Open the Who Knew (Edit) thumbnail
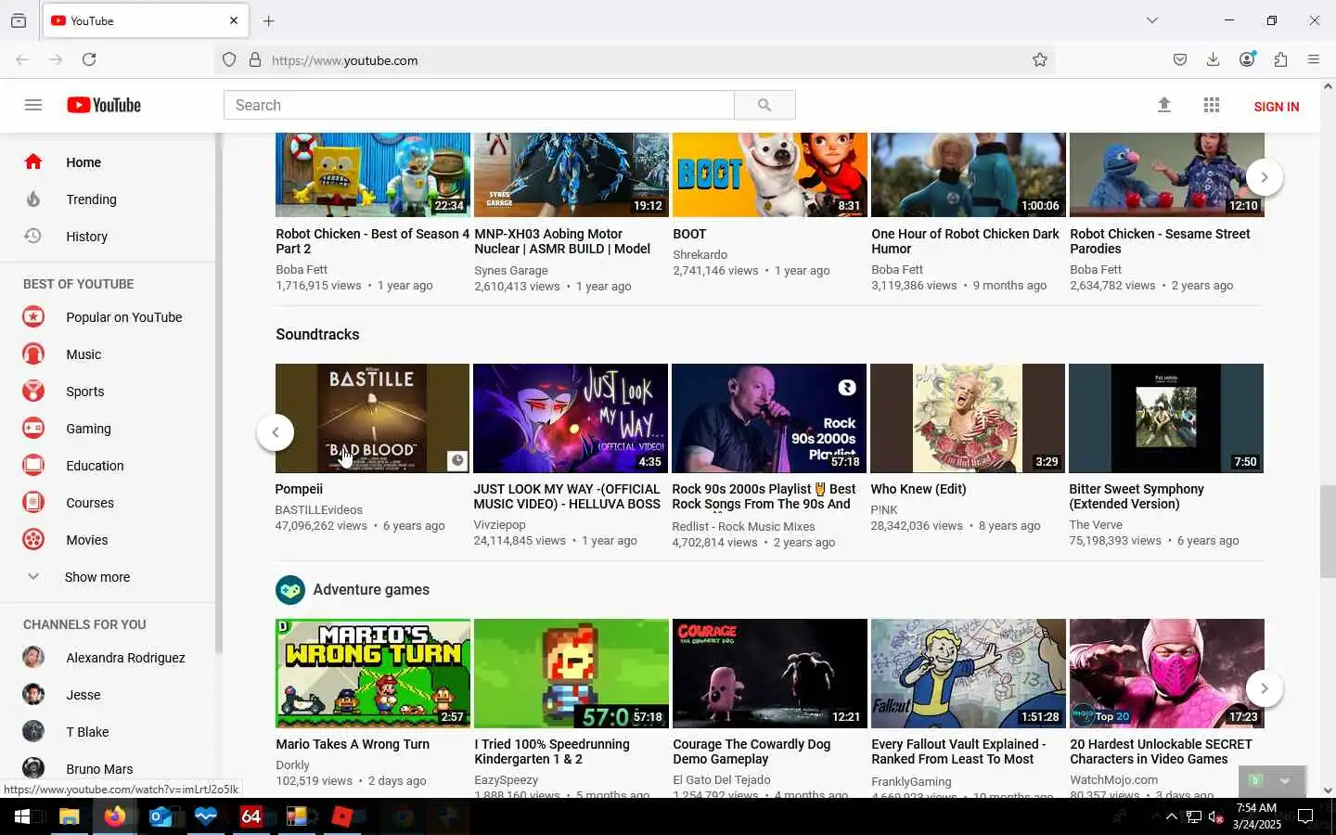 pyautogui.click(x=968, y=418)
